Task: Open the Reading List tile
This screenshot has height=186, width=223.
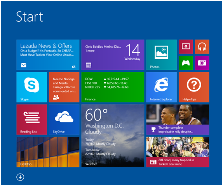Action: pyautogui.click(x=31, y=119)
